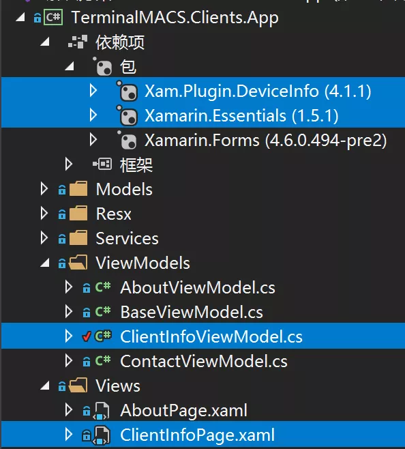Screen dimensions: 405x449
Task: Select the Models folder name
Action: click(124, 190)
